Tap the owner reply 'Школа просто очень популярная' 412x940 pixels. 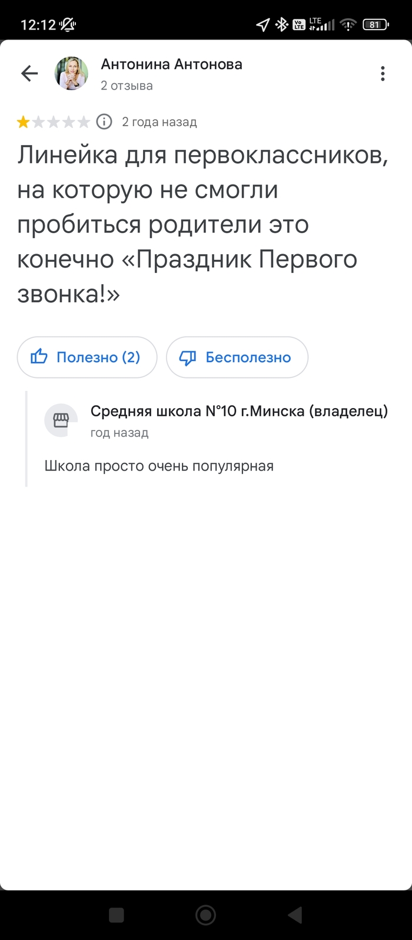[x=159, y=466]
